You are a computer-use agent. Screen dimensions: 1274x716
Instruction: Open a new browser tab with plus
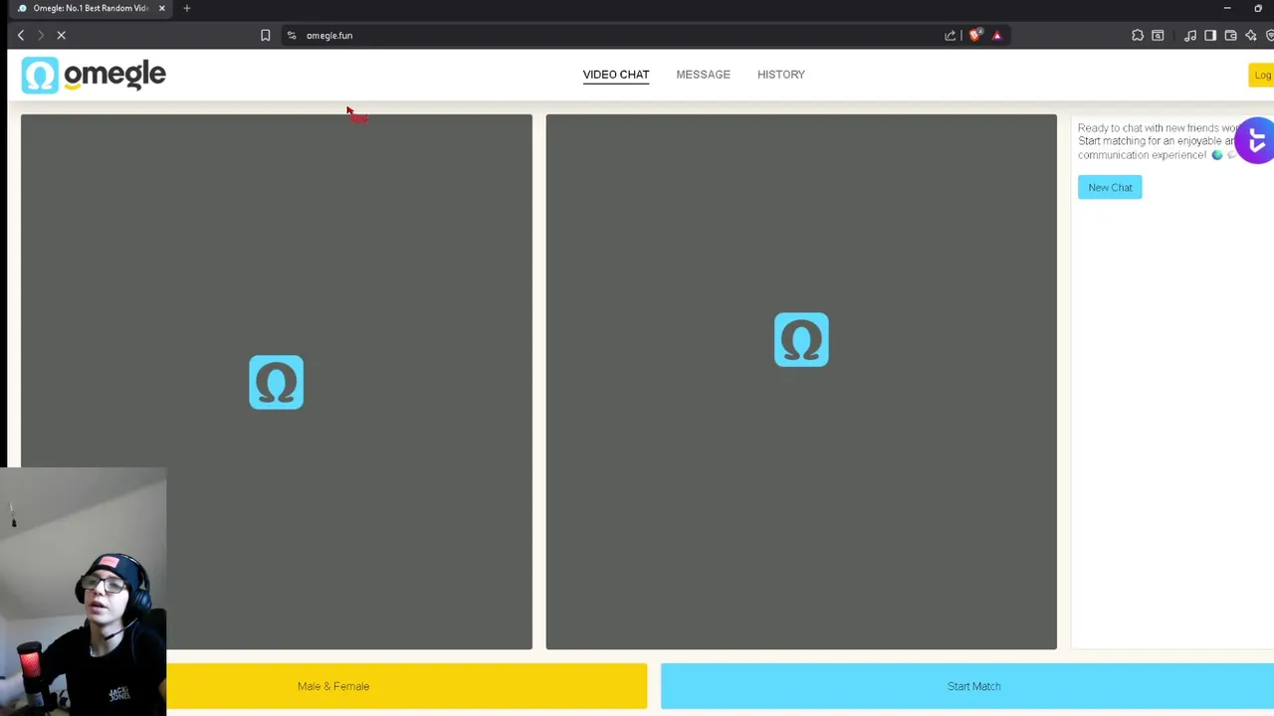186,8
